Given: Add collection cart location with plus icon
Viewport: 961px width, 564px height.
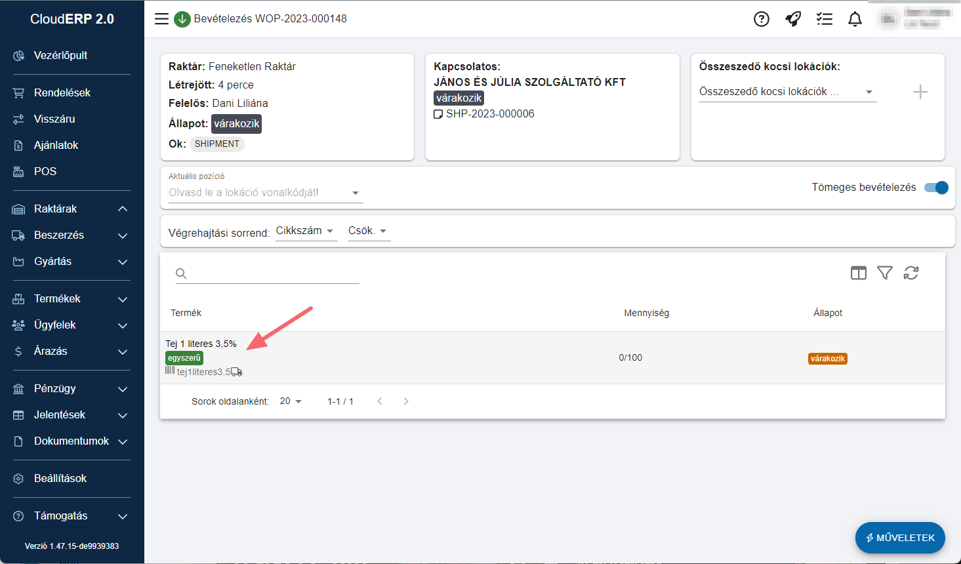Looking at the screenshot, I should pyautogui.click(x=920, y=92).
